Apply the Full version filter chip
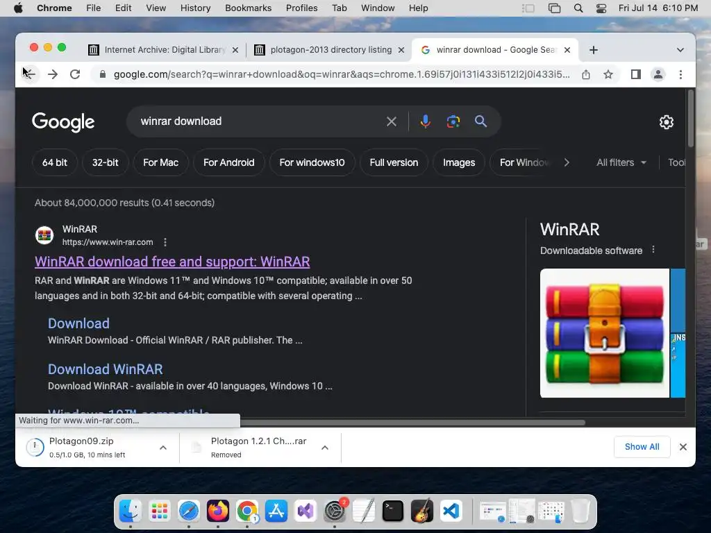The height and width of the screenshot is (533, 711). (x=394, y=162)
